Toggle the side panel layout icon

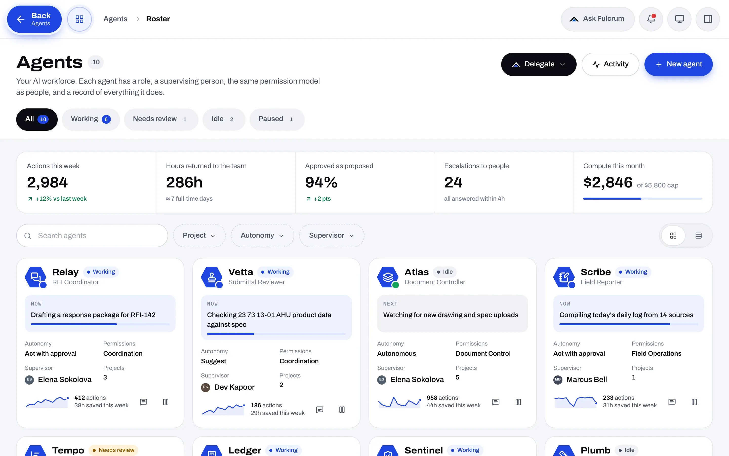pyautogui.click(x=708, y=19)
